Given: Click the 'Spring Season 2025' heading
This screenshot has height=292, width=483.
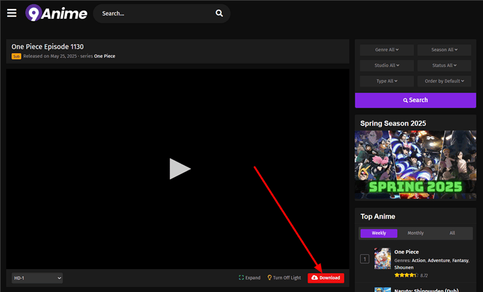Looking at the screenshot, I should 393,124.
